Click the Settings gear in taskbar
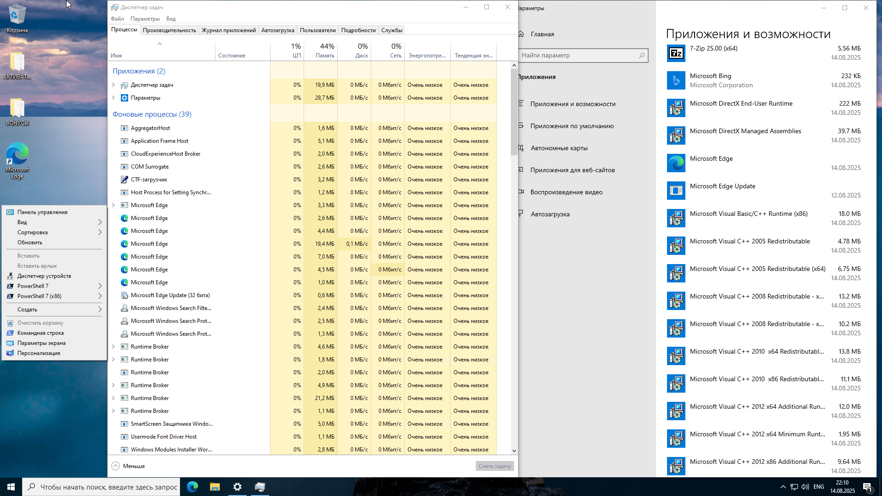The image size is (882, 496). coord(237,487)
